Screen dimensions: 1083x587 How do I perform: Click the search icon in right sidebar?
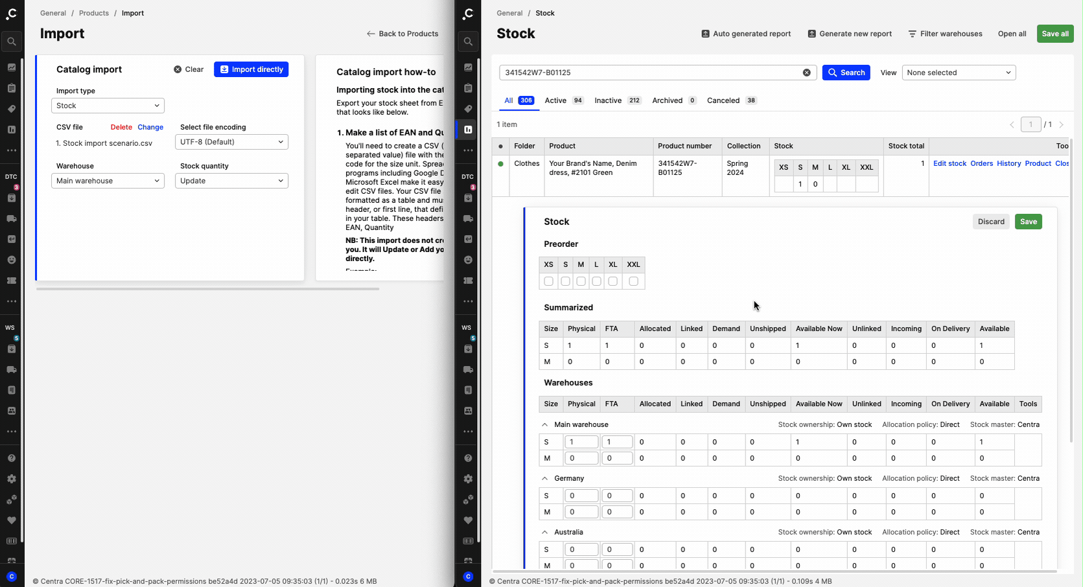(x=468, y=41)
